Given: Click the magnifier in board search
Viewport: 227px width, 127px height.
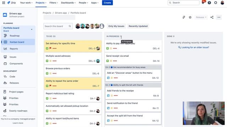Looking at the screenshot, I should [70, 26].
